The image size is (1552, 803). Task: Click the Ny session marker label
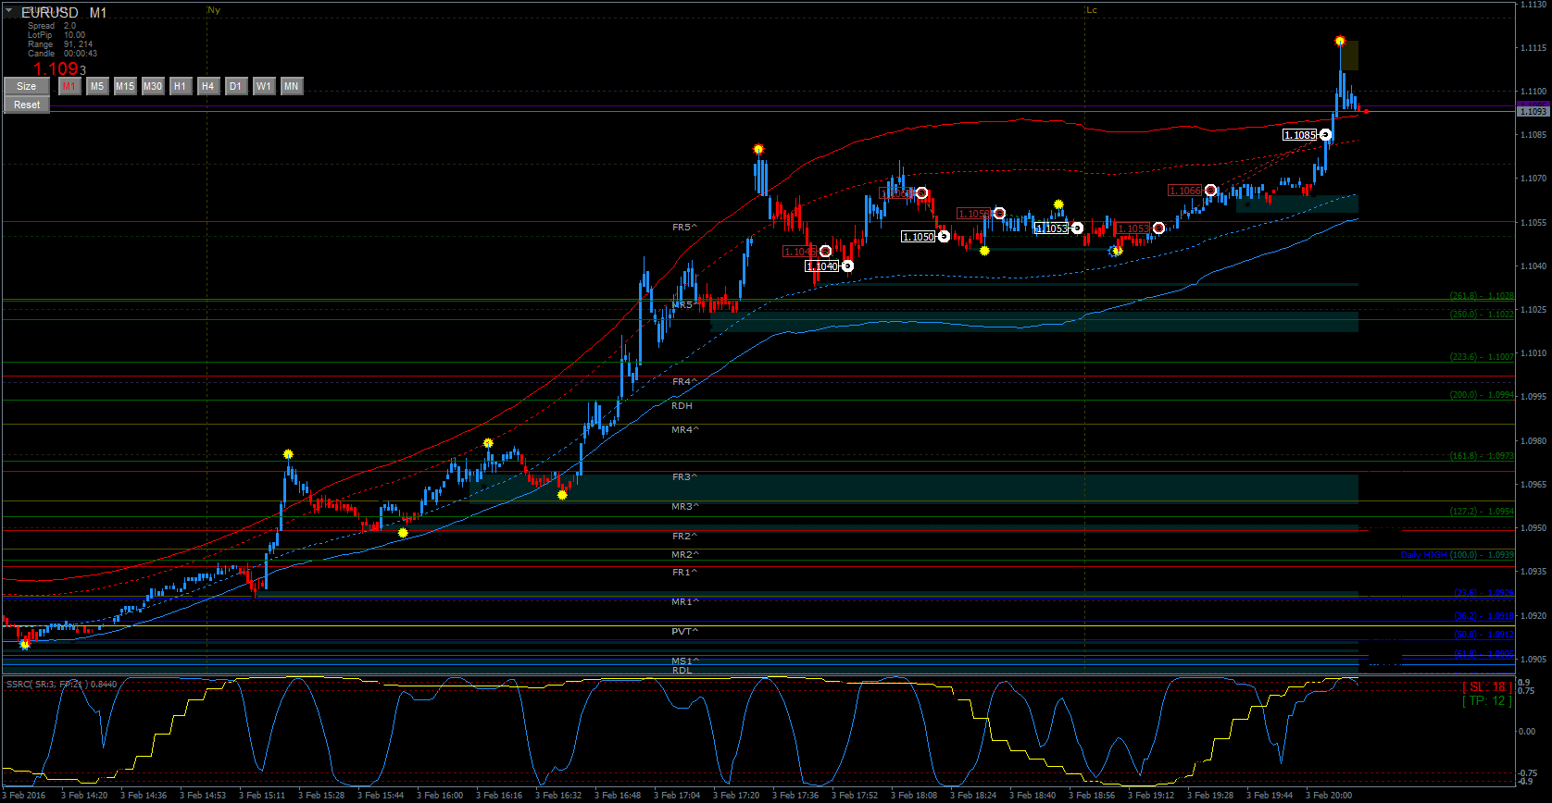(214, 10)
